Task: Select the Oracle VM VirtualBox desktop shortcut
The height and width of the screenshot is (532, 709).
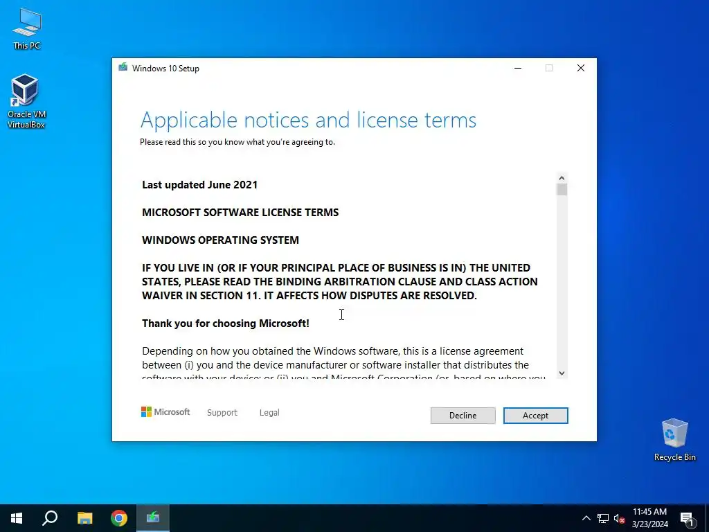Action: 26,101
